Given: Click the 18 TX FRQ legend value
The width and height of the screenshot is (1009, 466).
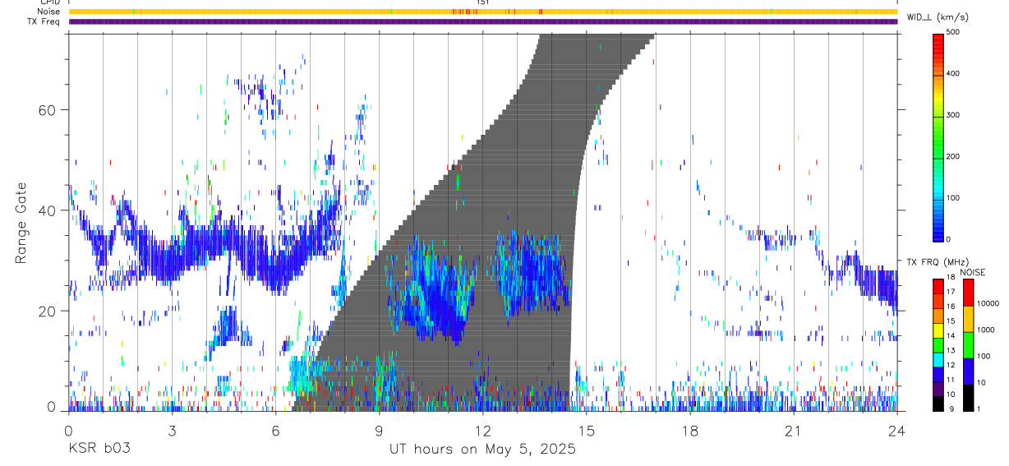Looking at the screenshot, I should point(951,277).
